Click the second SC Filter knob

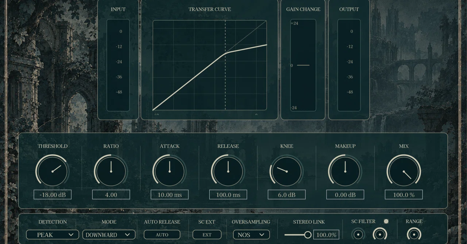click(x=380, y=234)
